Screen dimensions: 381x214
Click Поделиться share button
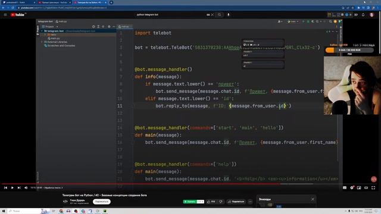[236, 202]
